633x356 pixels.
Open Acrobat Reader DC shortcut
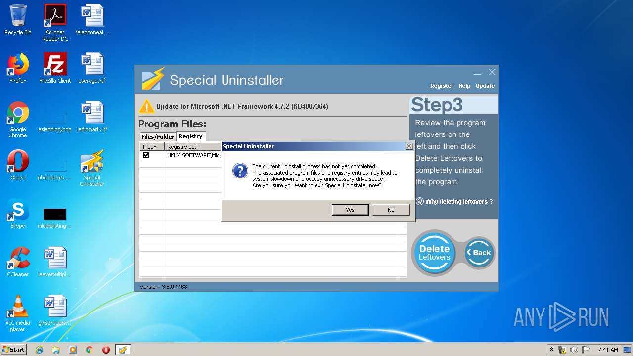[x=55, y=23]
